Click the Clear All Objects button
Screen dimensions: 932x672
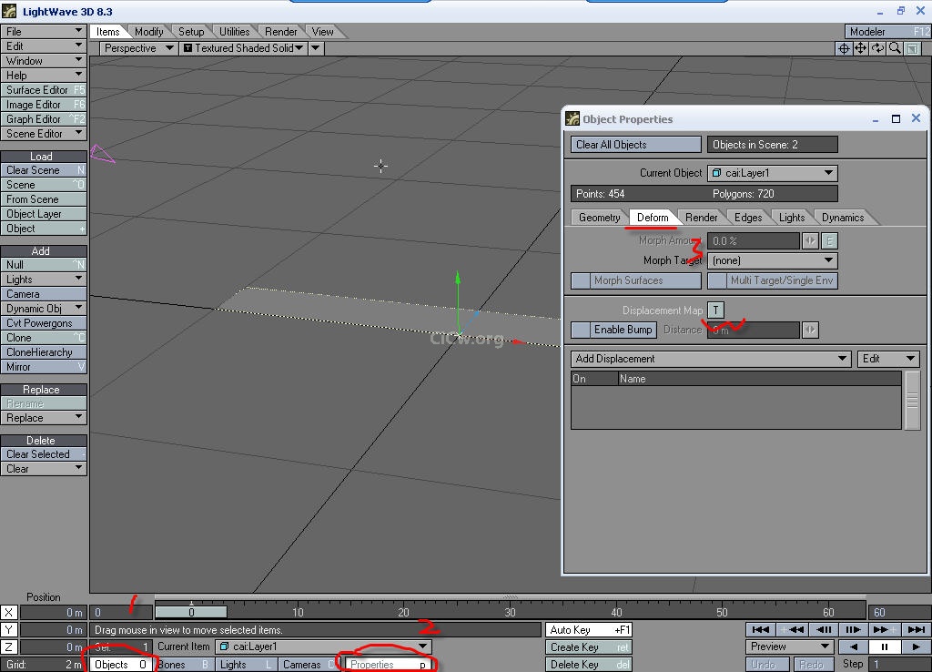tap(636, 145)
